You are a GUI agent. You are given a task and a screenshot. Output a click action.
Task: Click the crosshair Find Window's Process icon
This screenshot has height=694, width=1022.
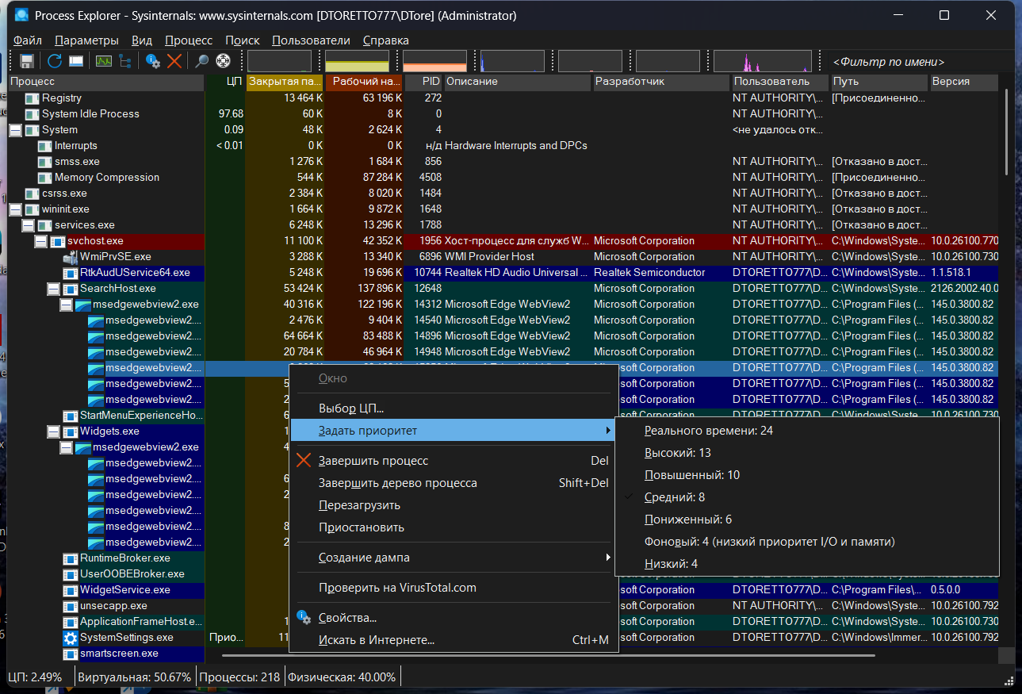pos(223,61)
